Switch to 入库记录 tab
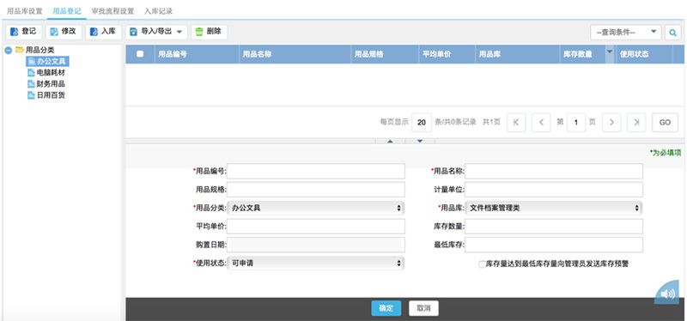 [x=159, y=11]
